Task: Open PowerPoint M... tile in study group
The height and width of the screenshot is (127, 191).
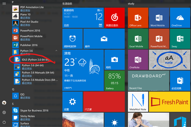Action: [x=159, y=39]
